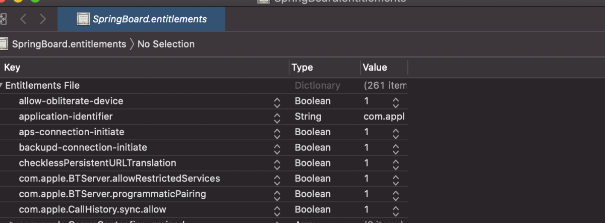
Task: Toggle the value stepper for aps-connection-initiate
Action: pos(396,134)
